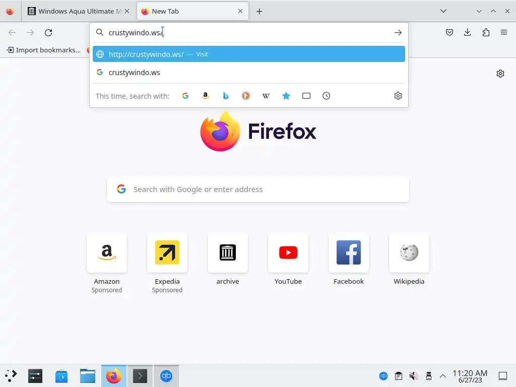Close the New Tab tab
516x387 pixels.
(x=240, y=11)
